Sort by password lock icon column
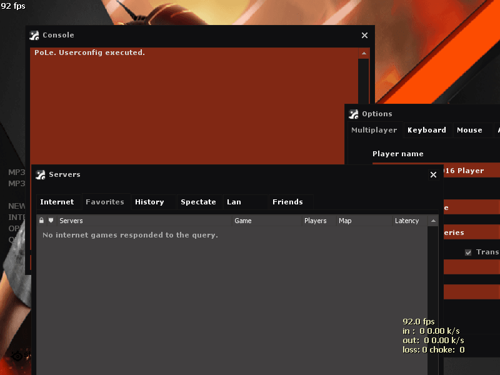 coord(41,221)
